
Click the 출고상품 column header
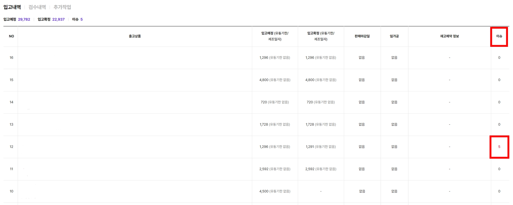coord(135,36)
